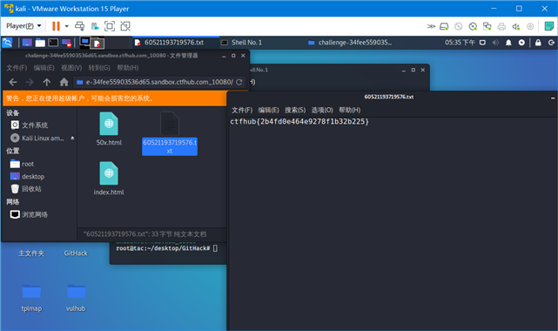
Task: Open 搜索(S) menu in the text editor
Action: pos(295,110)
